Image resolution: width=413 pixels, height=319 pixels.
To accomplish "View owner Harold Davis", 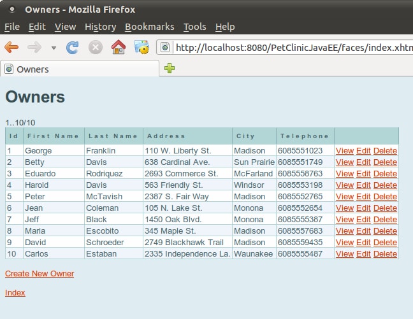I will tap(345, 185).
